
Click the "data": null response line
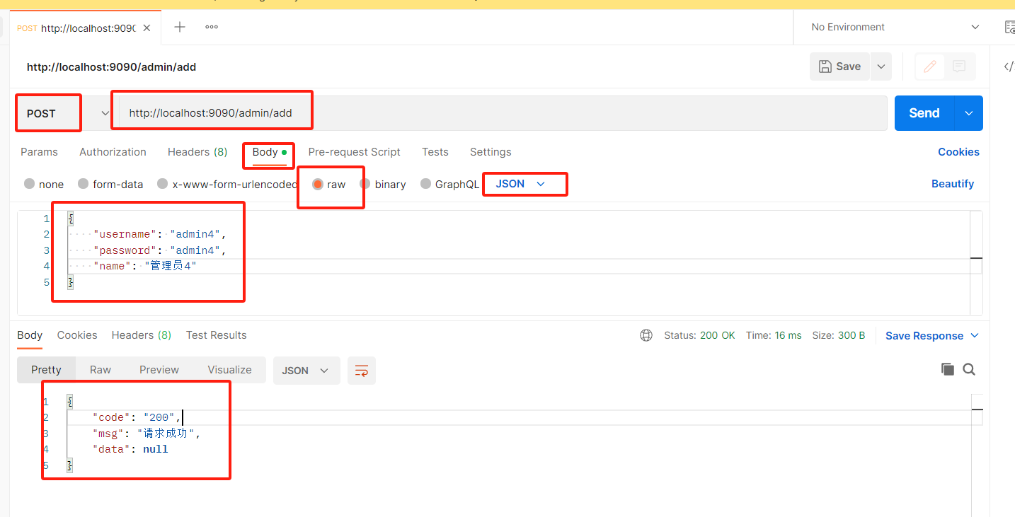click(130, 449)
